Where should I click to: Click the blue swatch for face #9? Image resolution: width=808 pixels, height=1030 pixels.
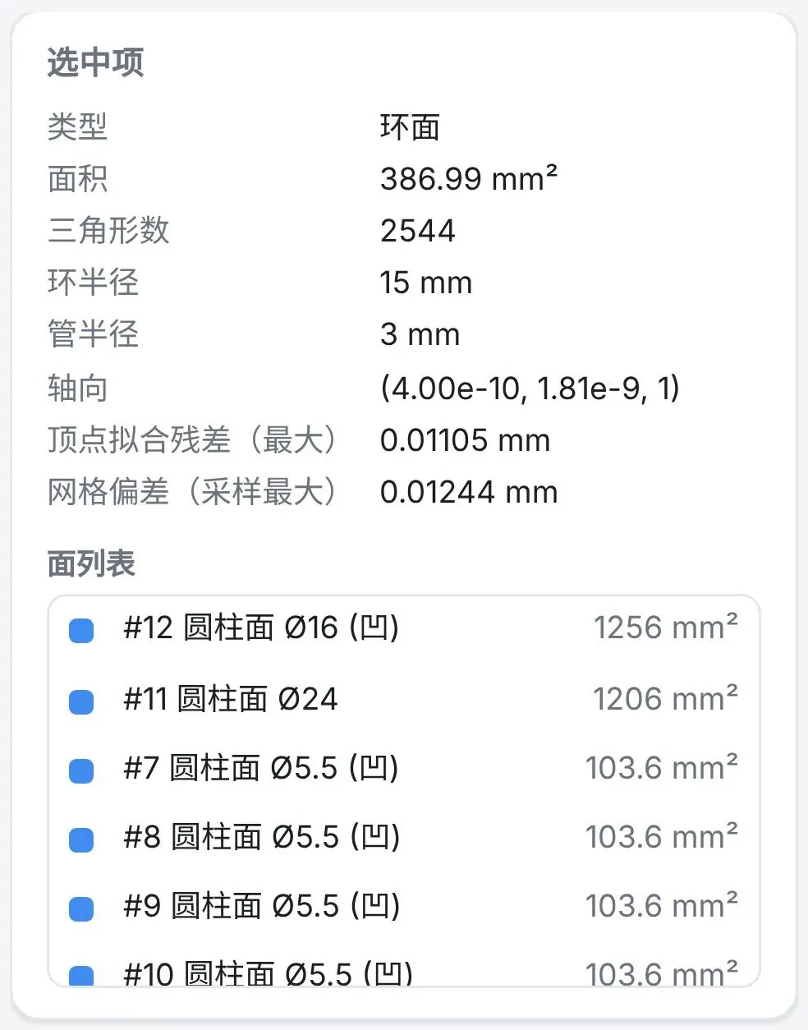(80, 908)
